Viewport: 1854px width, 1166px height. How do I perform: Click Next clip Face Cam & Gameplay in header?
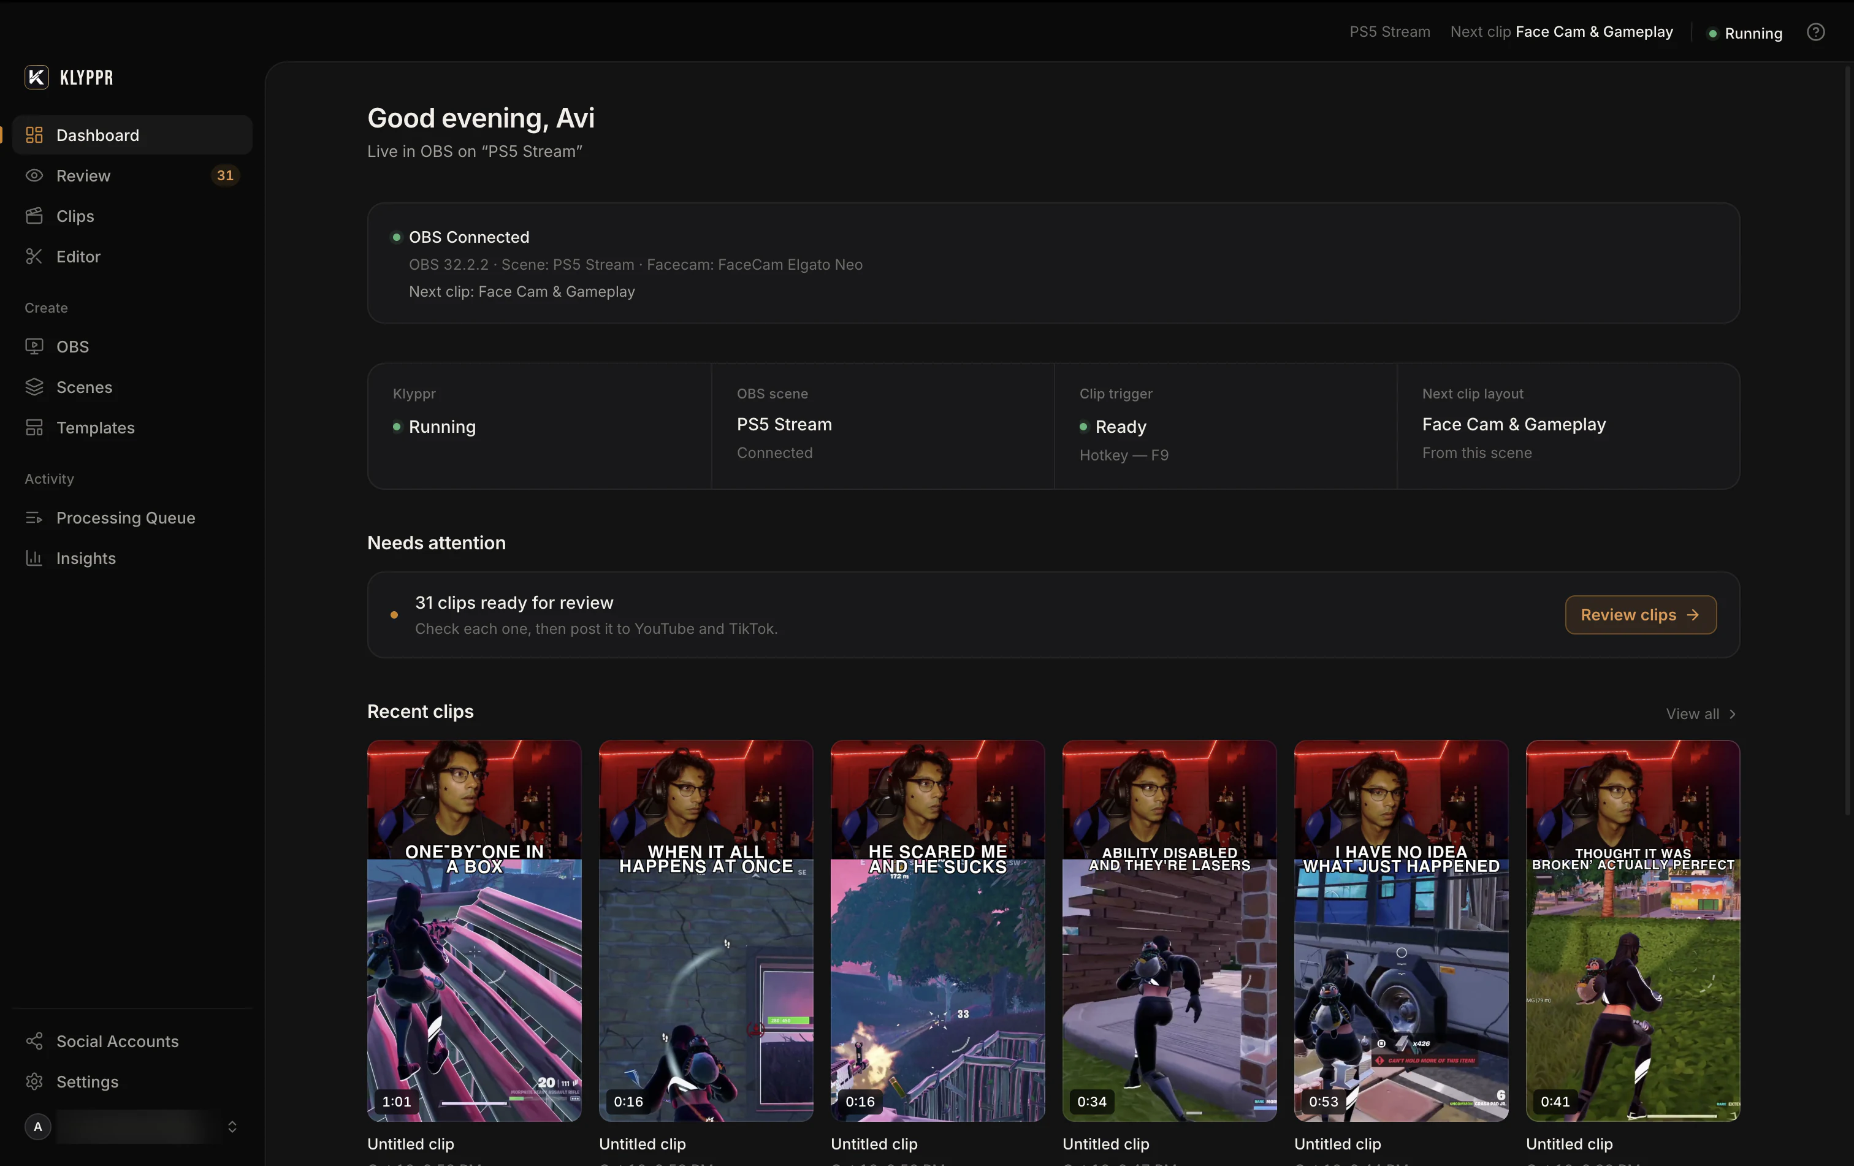pyautogui.click(x=1562, y=31)
